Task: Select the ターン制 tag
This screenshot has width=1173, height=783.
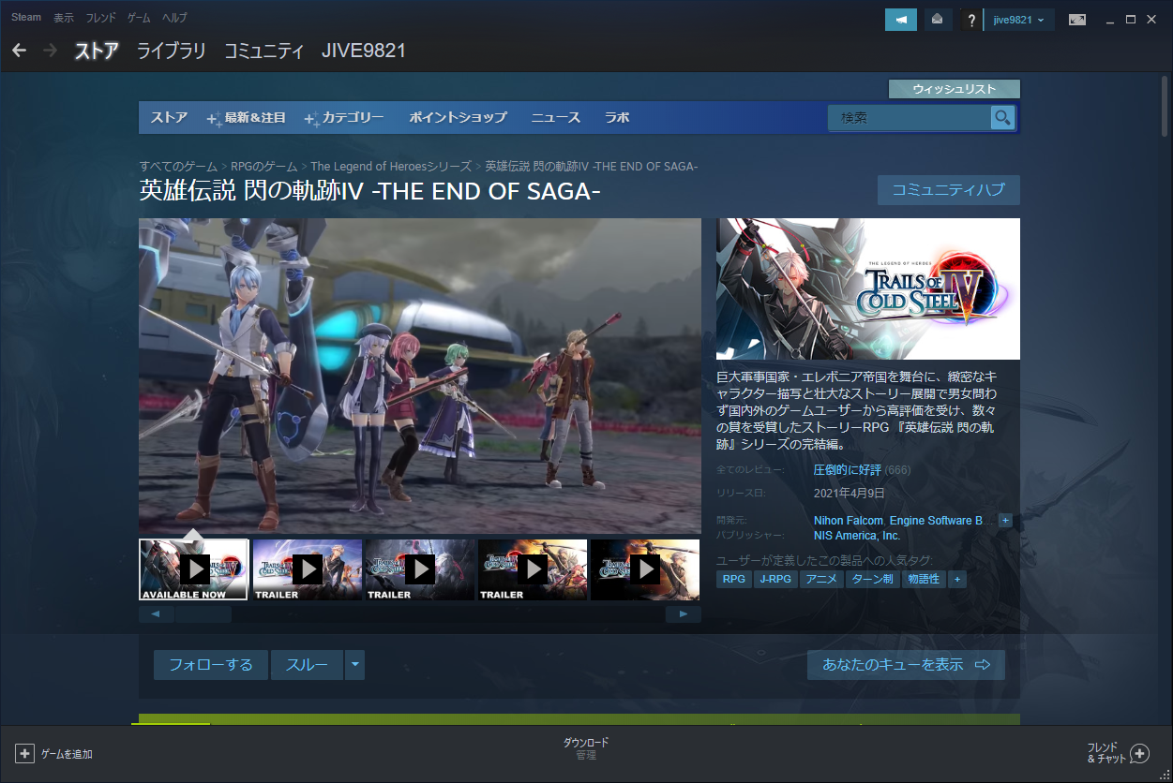Action: [872, 580]
